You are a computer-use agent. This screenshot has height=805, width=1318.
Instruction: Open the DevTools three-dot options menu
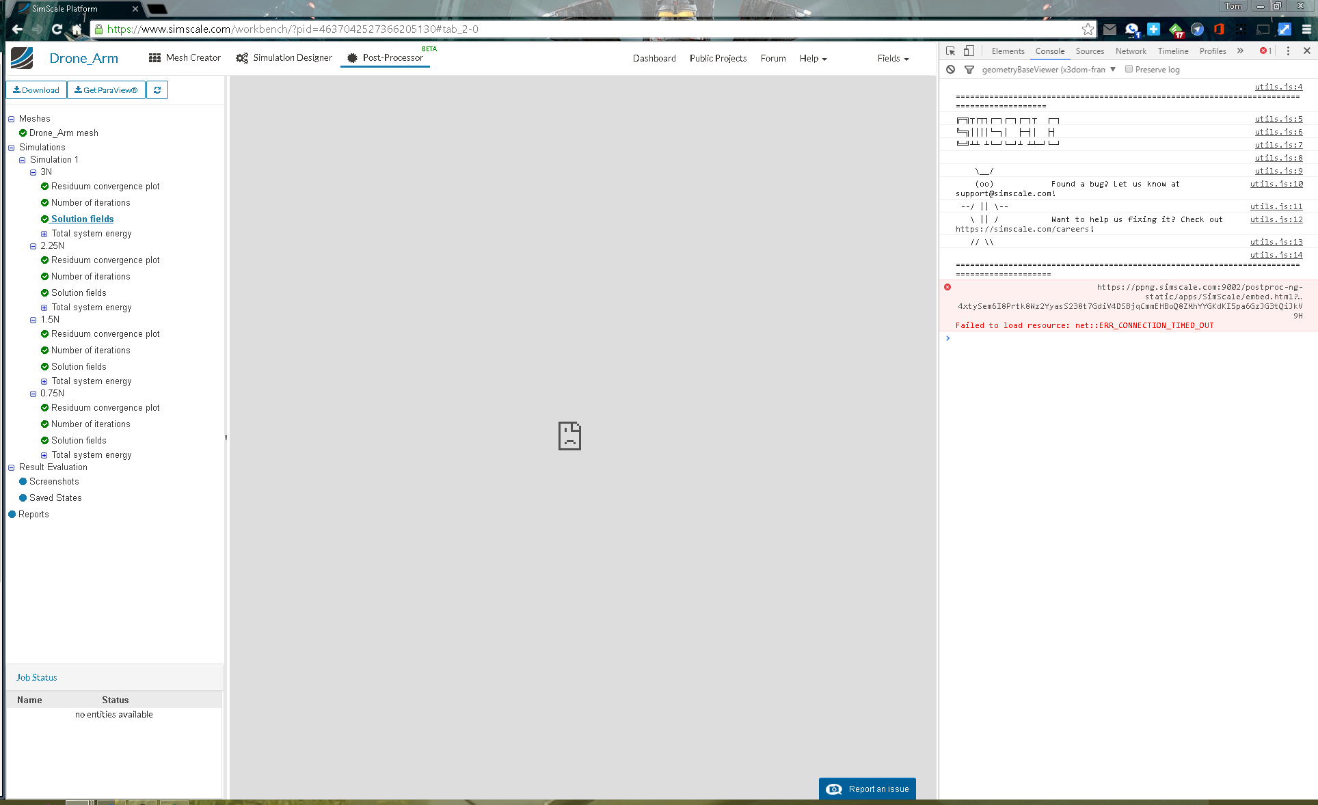coord(1288,51)
